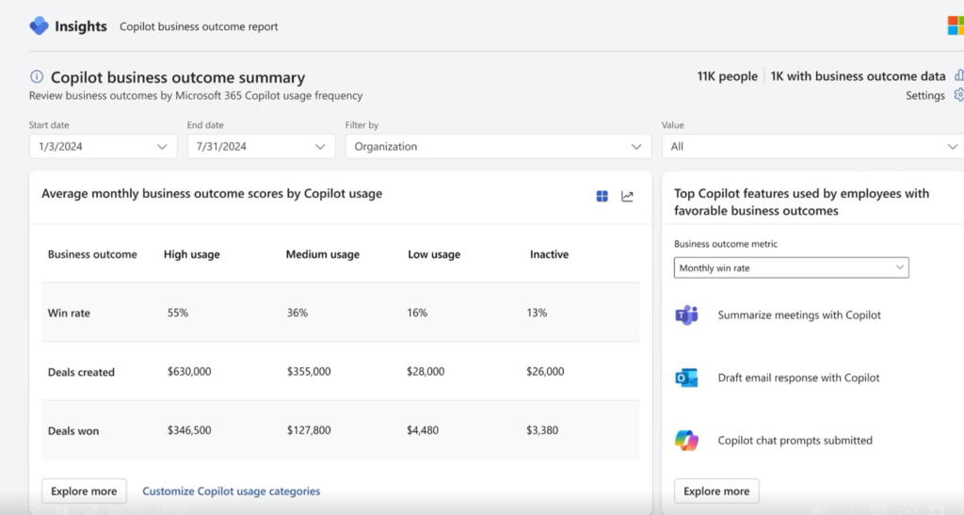The width and height of the screenshot is (964, 515).
Task: Select the Deals won row label
Action: coord(73,431)
